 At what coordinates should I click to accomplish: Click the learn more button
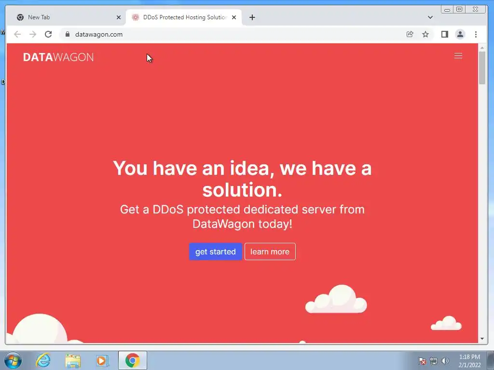pos(270,251)
